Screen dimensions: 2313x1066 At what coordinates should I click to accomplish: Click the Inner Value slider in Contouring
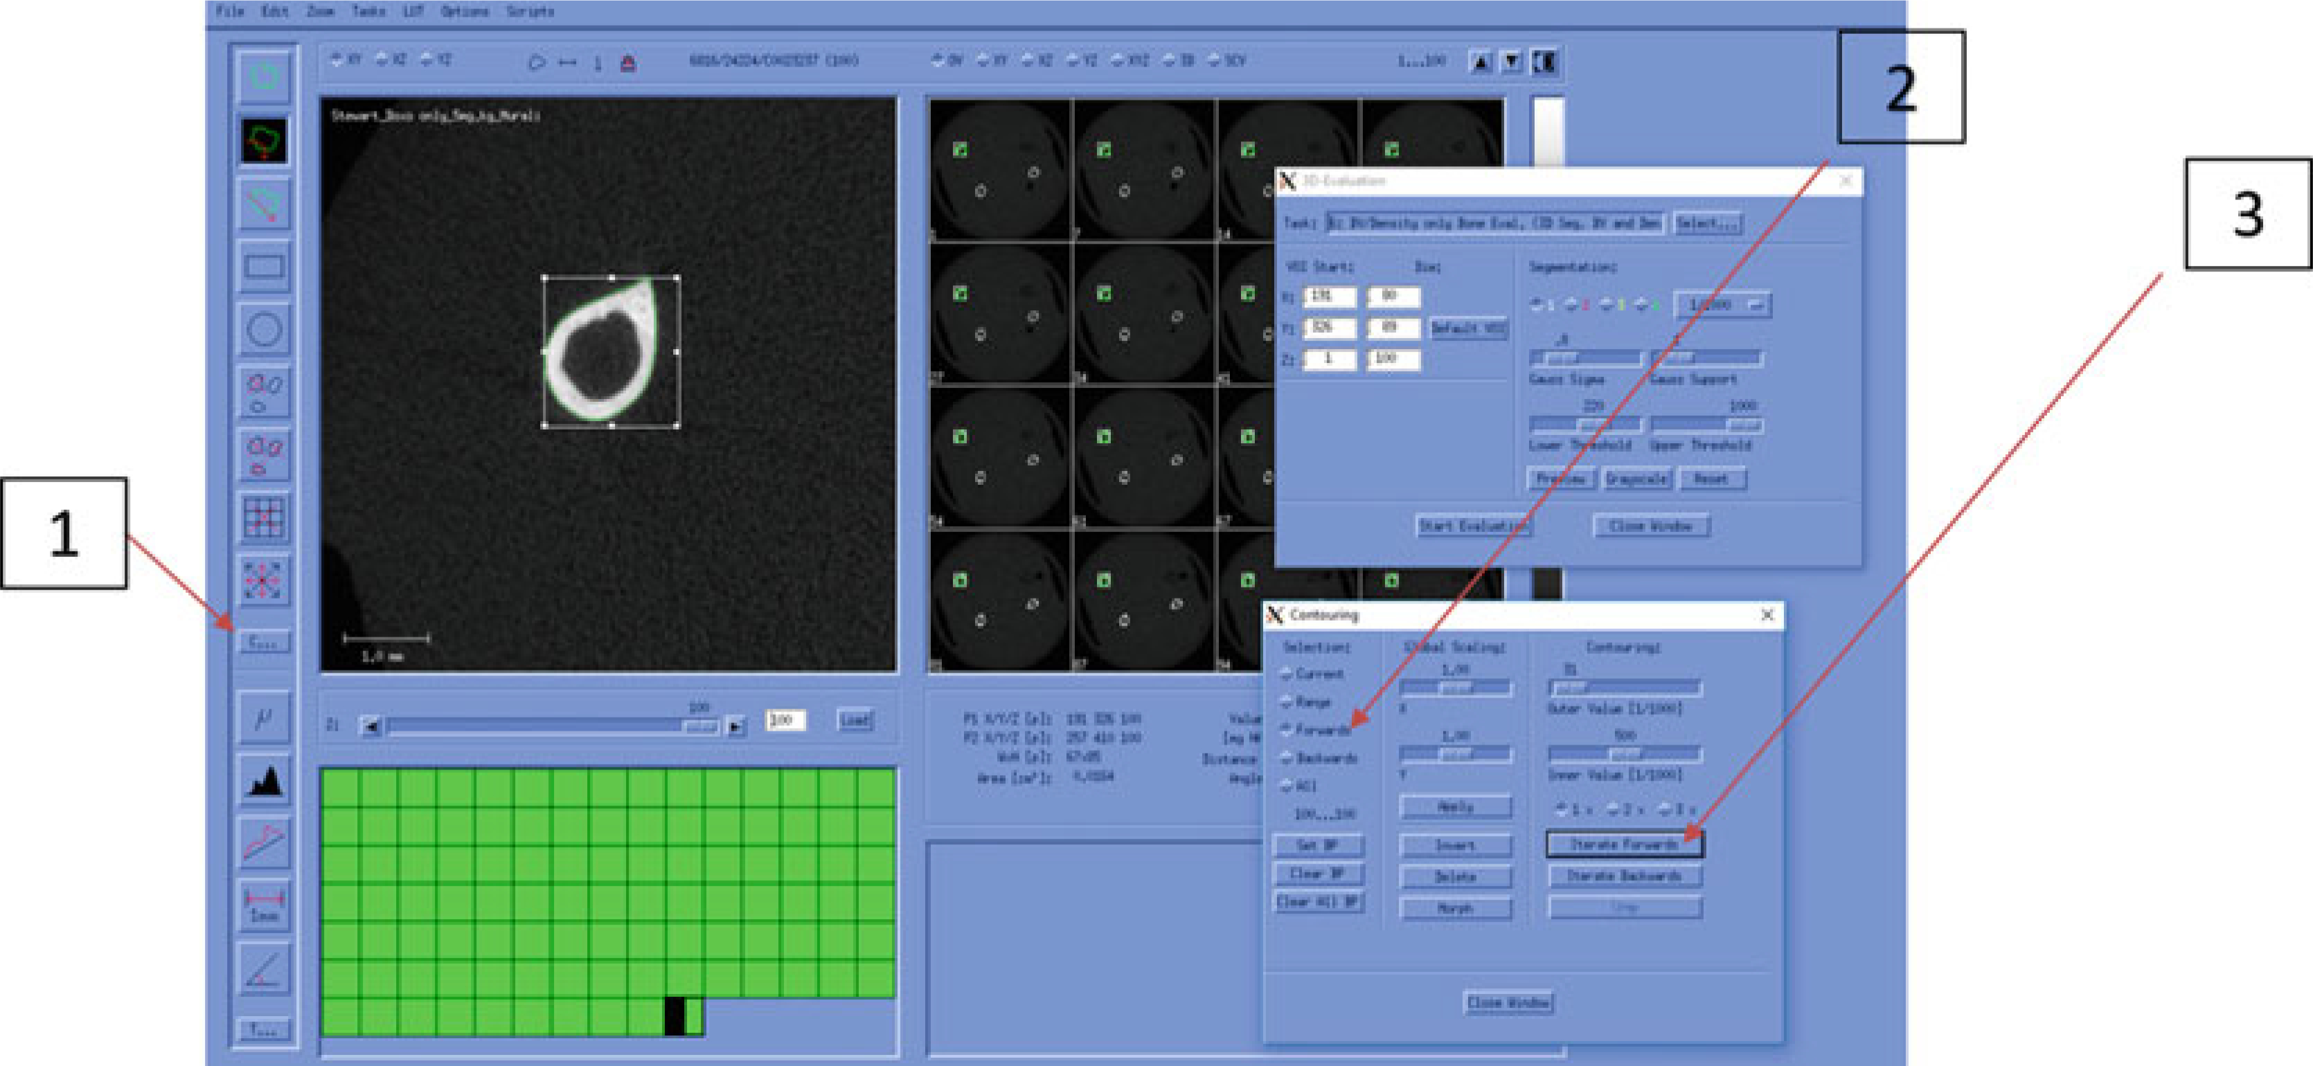point(1625,754)
